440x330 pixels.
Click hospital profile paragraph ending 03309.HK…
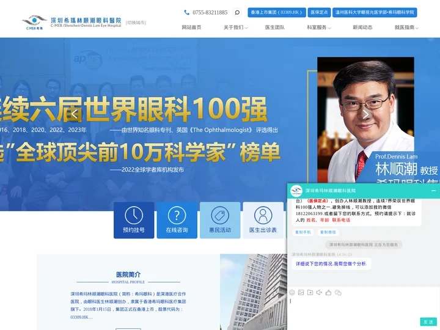128,306
